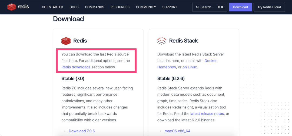Viewport: 292px width, 136px height.
Task: Go to the DOCS menu item
Action: 74,7
